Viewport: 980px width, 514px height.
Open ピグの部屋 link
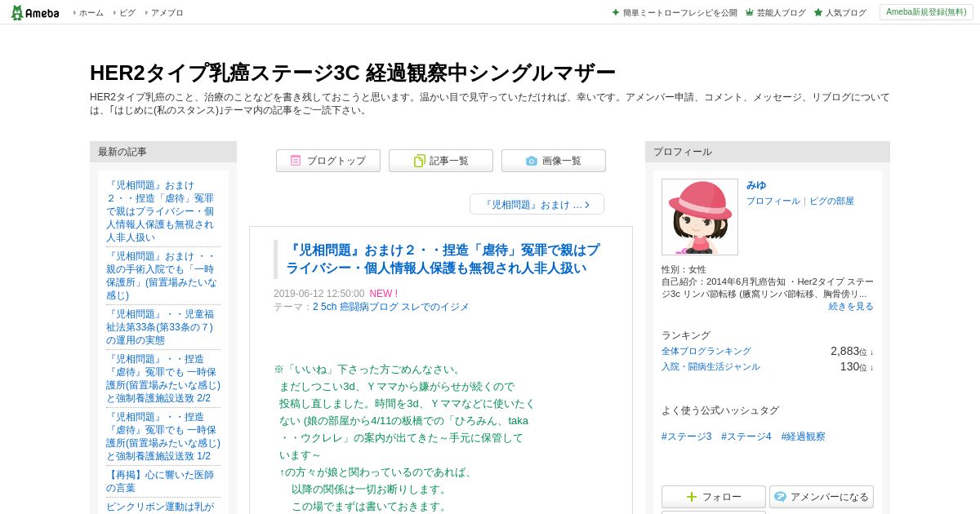[831, 201]
